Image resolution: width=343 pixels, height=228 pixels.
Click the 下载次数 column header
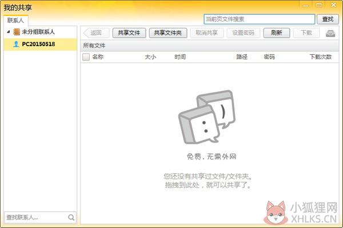(x=321, y=57)
